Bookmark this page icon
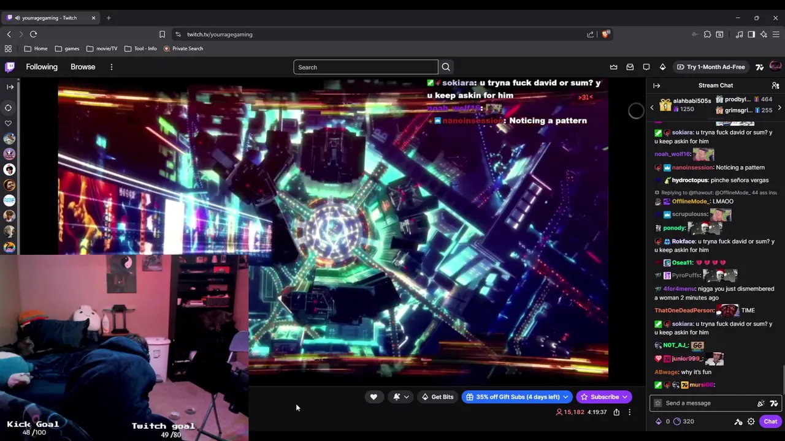The height and width of the screenshot is (441, 785). pyautogui.click(x=162, y=34)
